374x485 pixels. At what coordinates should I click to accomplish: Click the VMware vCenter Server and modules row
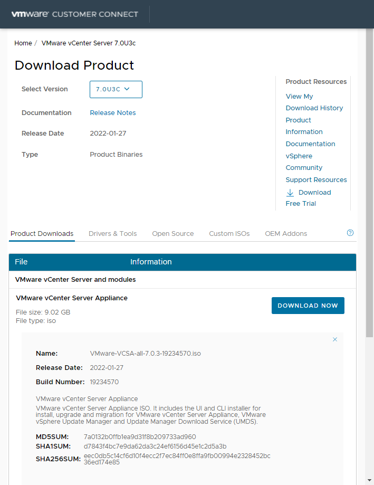tap(183, 280)
